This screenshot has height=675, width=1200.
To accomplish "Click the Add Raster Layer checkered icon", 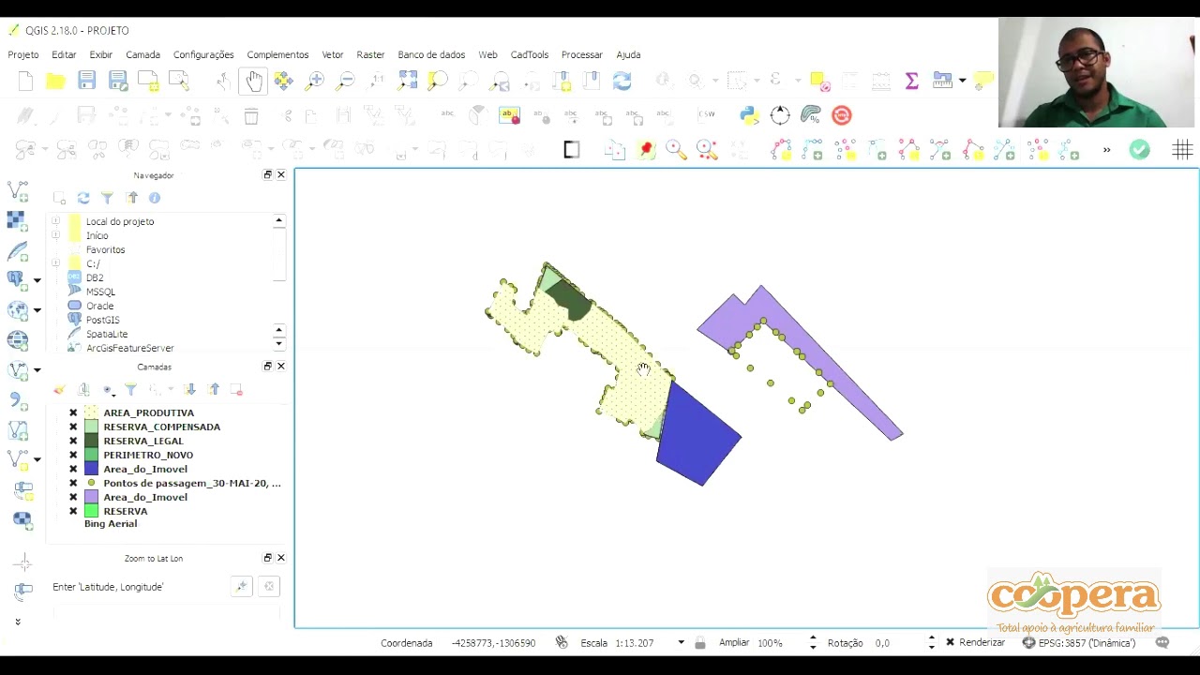I will click(x=16, y=220).
